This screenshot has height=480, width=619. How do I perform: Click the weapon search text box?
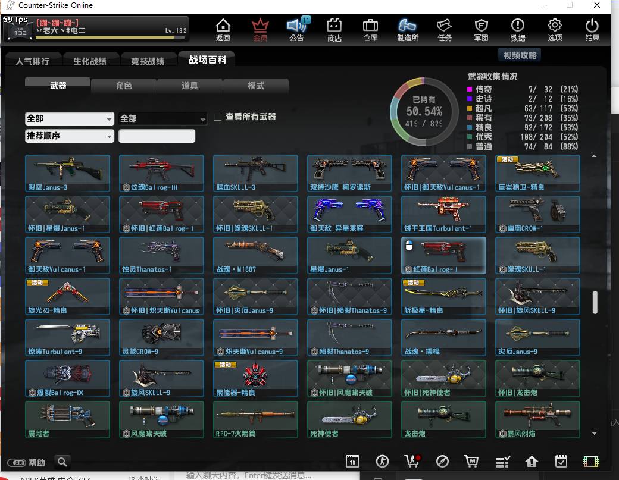(x=157, y=136)
